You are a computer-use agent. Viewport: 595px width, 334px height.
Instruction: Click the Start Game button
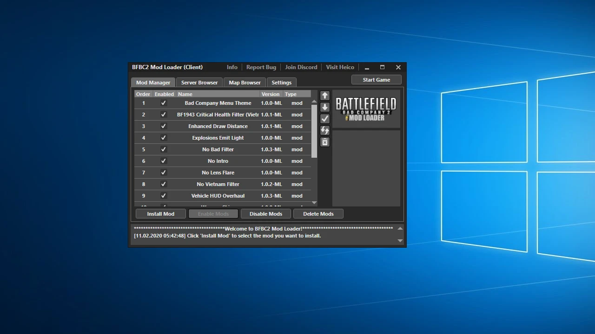click(x=377, y=80)
